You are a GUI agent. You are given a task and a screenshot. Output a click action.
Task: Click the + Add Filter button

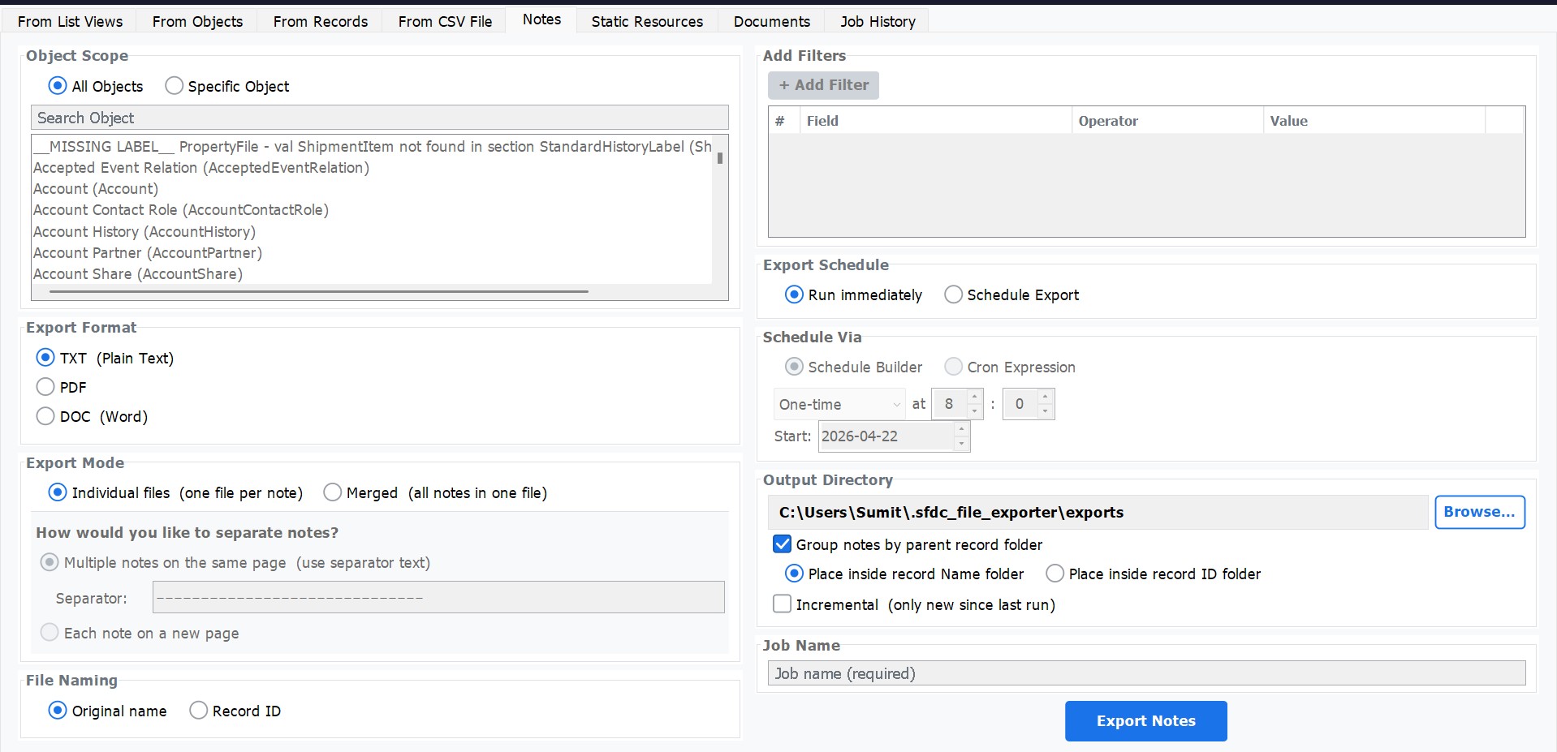(822, 85)
